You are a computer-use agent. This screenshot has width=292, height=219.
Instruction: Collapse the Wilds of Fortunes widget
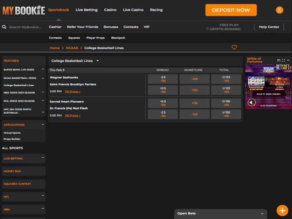(x=288, y=60)
